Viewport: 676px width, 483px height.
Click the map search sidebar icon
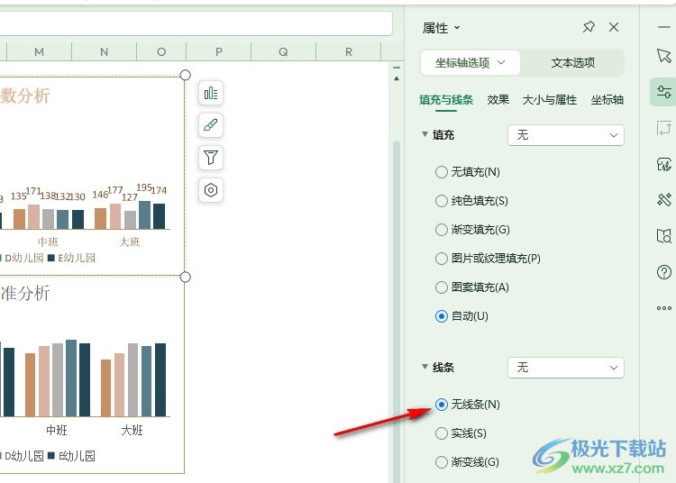[664, 236]
